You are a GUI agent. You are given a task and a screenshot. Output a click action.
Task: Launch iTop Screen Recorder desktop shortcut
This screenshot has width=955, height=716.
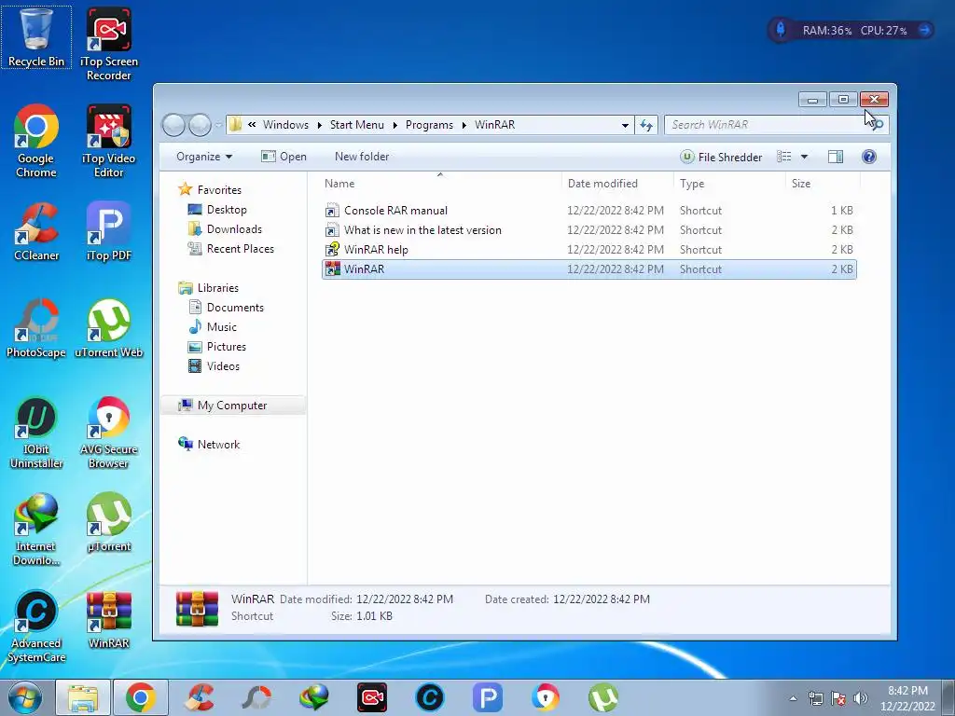108,44
